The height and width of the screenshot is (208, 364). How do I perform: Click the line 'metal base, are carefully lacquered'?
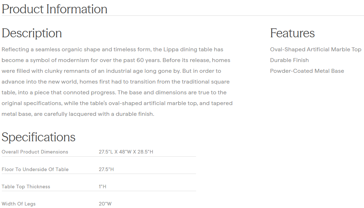coord(78,114)
